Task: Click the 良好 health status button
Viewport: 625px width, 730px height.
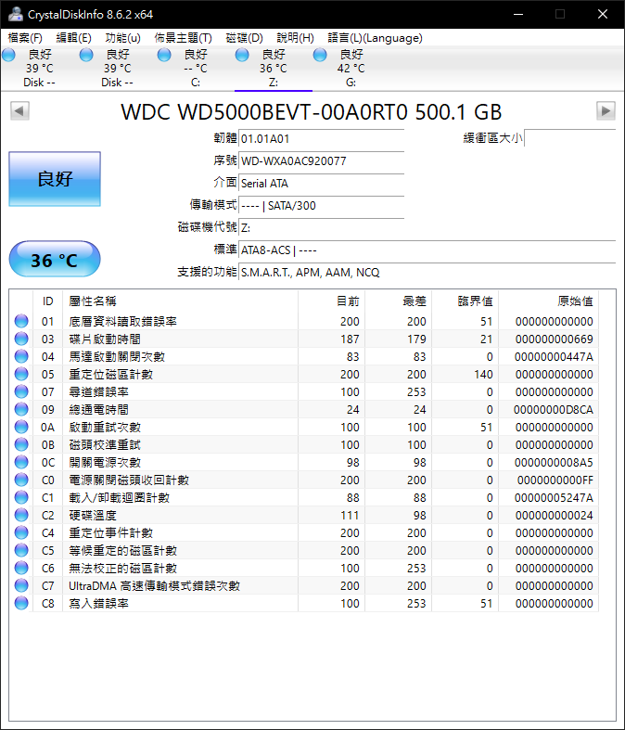Action: coord(55,179)
